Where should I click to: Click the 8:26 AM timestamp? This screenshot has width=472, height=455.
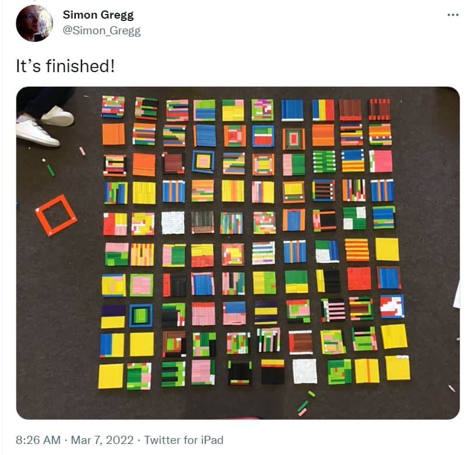tap(38, 440)
